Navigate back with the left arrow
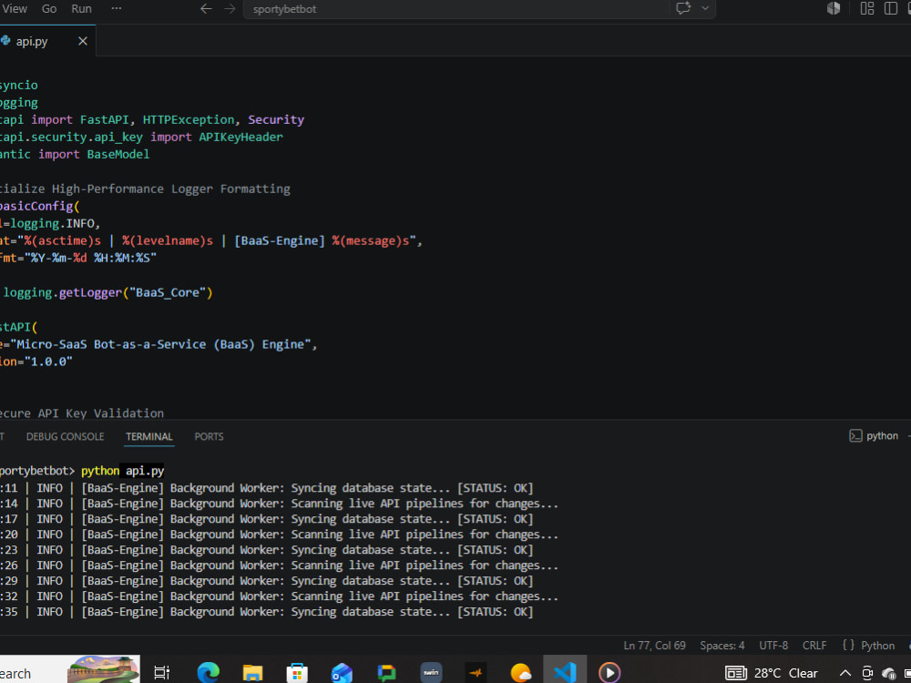Image resolution: width=911 pixels, height=683 pixels. (206, 9)
